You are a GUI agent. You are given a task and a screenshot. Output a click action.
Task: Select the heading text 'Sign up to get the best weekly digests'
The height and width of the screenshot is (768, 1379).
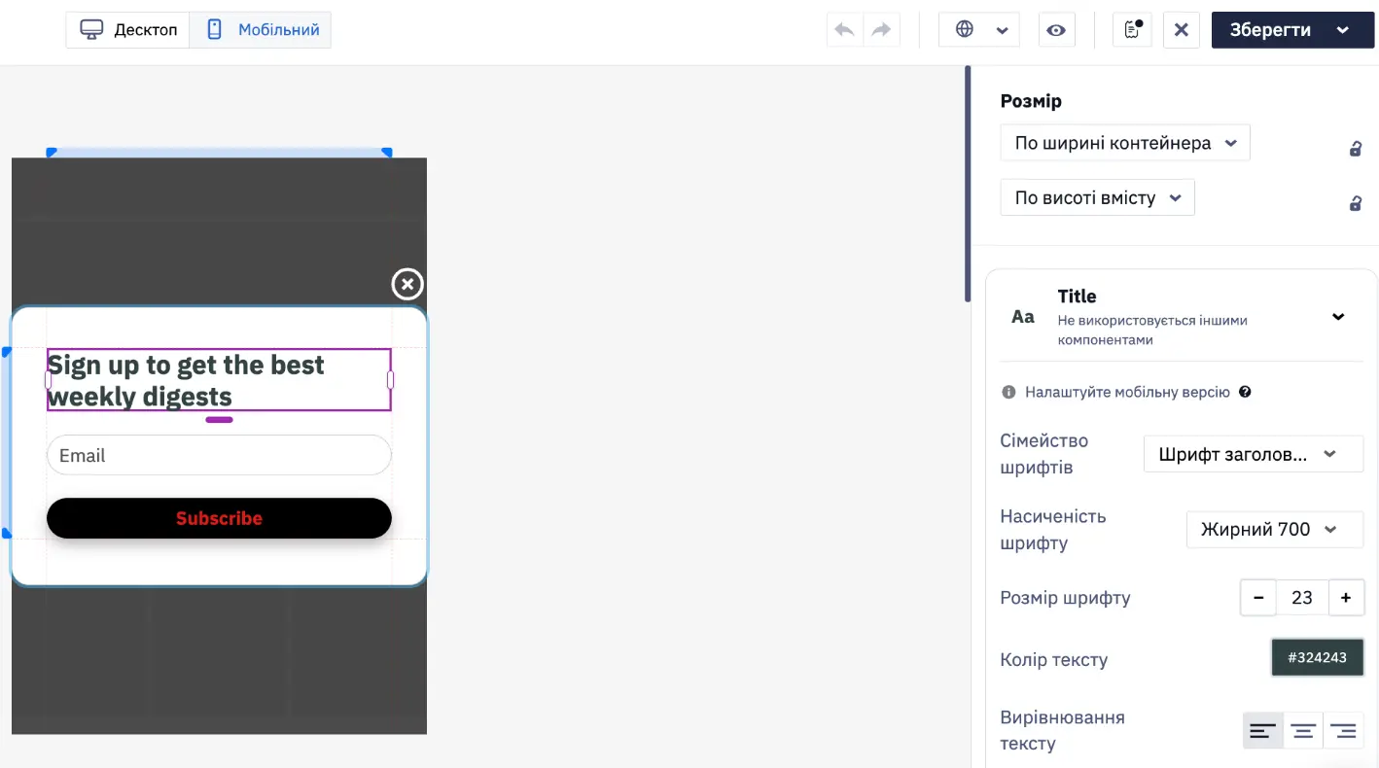(219, 380)
